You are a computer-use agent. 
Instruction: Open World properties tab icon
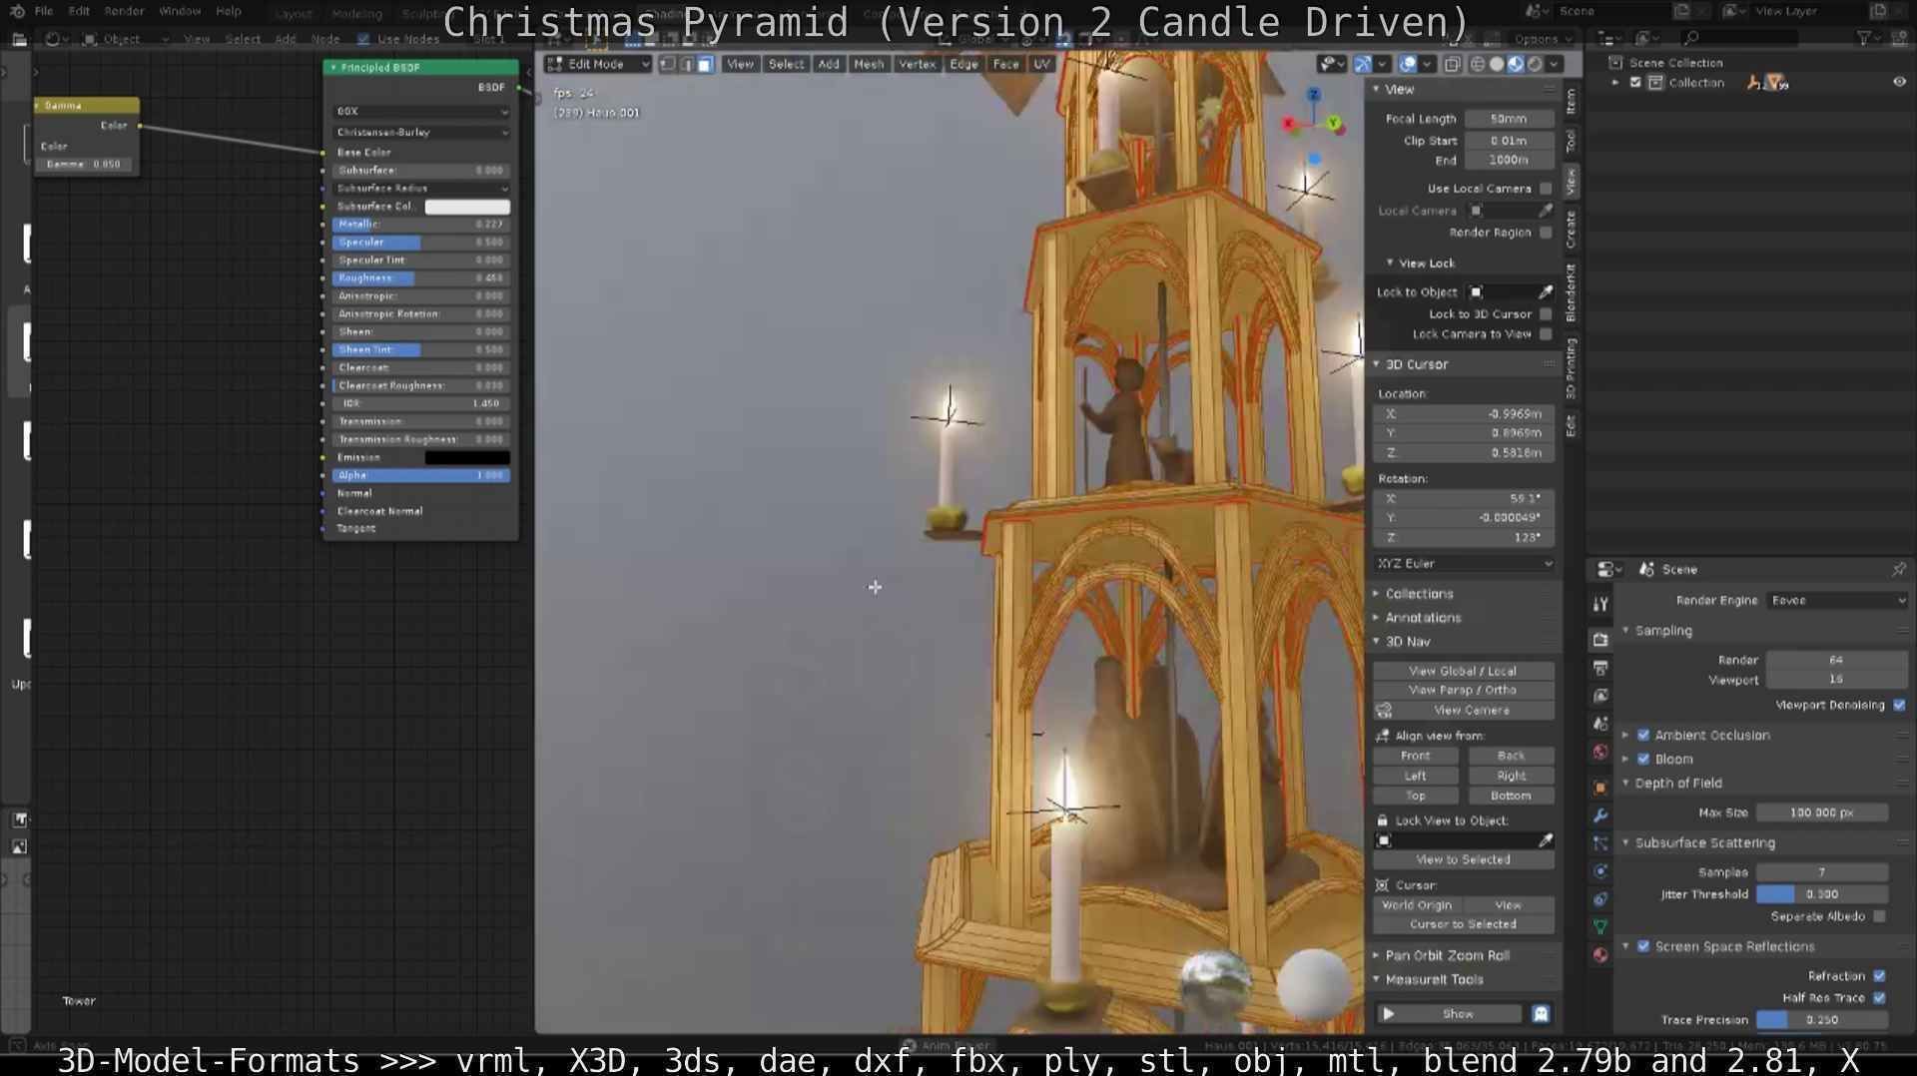(1600, 752)
